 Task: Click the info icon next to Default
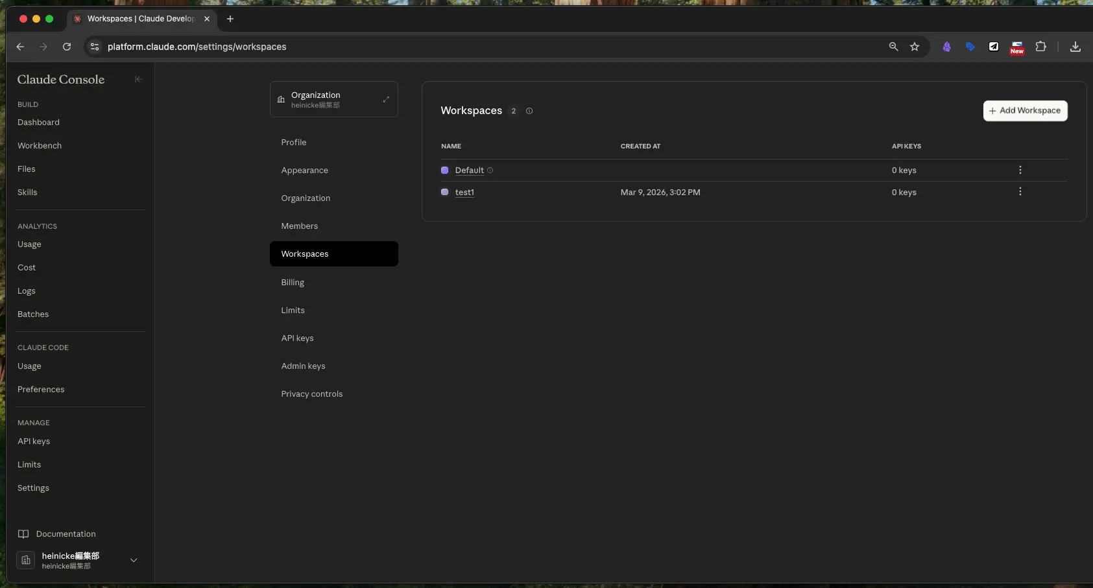tap(490, 171)
